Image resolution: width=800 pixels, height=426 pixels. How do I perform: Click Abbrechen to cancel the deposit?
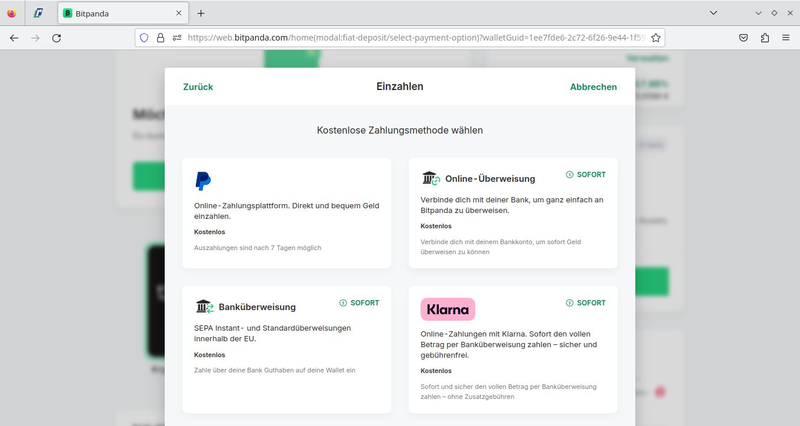tap(593, 87)
